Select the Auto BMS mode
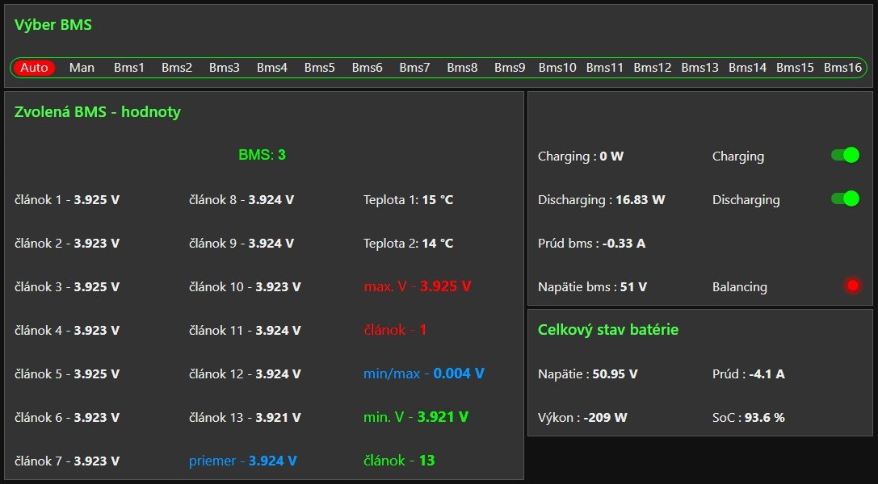 coord(34,68)
